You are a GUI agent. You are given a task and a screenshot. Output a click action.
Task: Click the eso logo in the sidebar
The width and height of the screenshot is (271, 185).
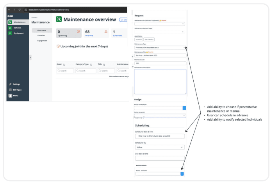pos(10,16)
